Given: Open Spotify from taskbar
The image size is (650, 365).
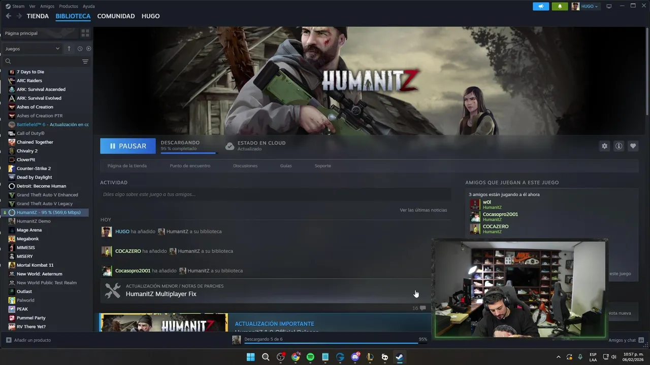Looking at the screenshot, I should click(310, 357).
